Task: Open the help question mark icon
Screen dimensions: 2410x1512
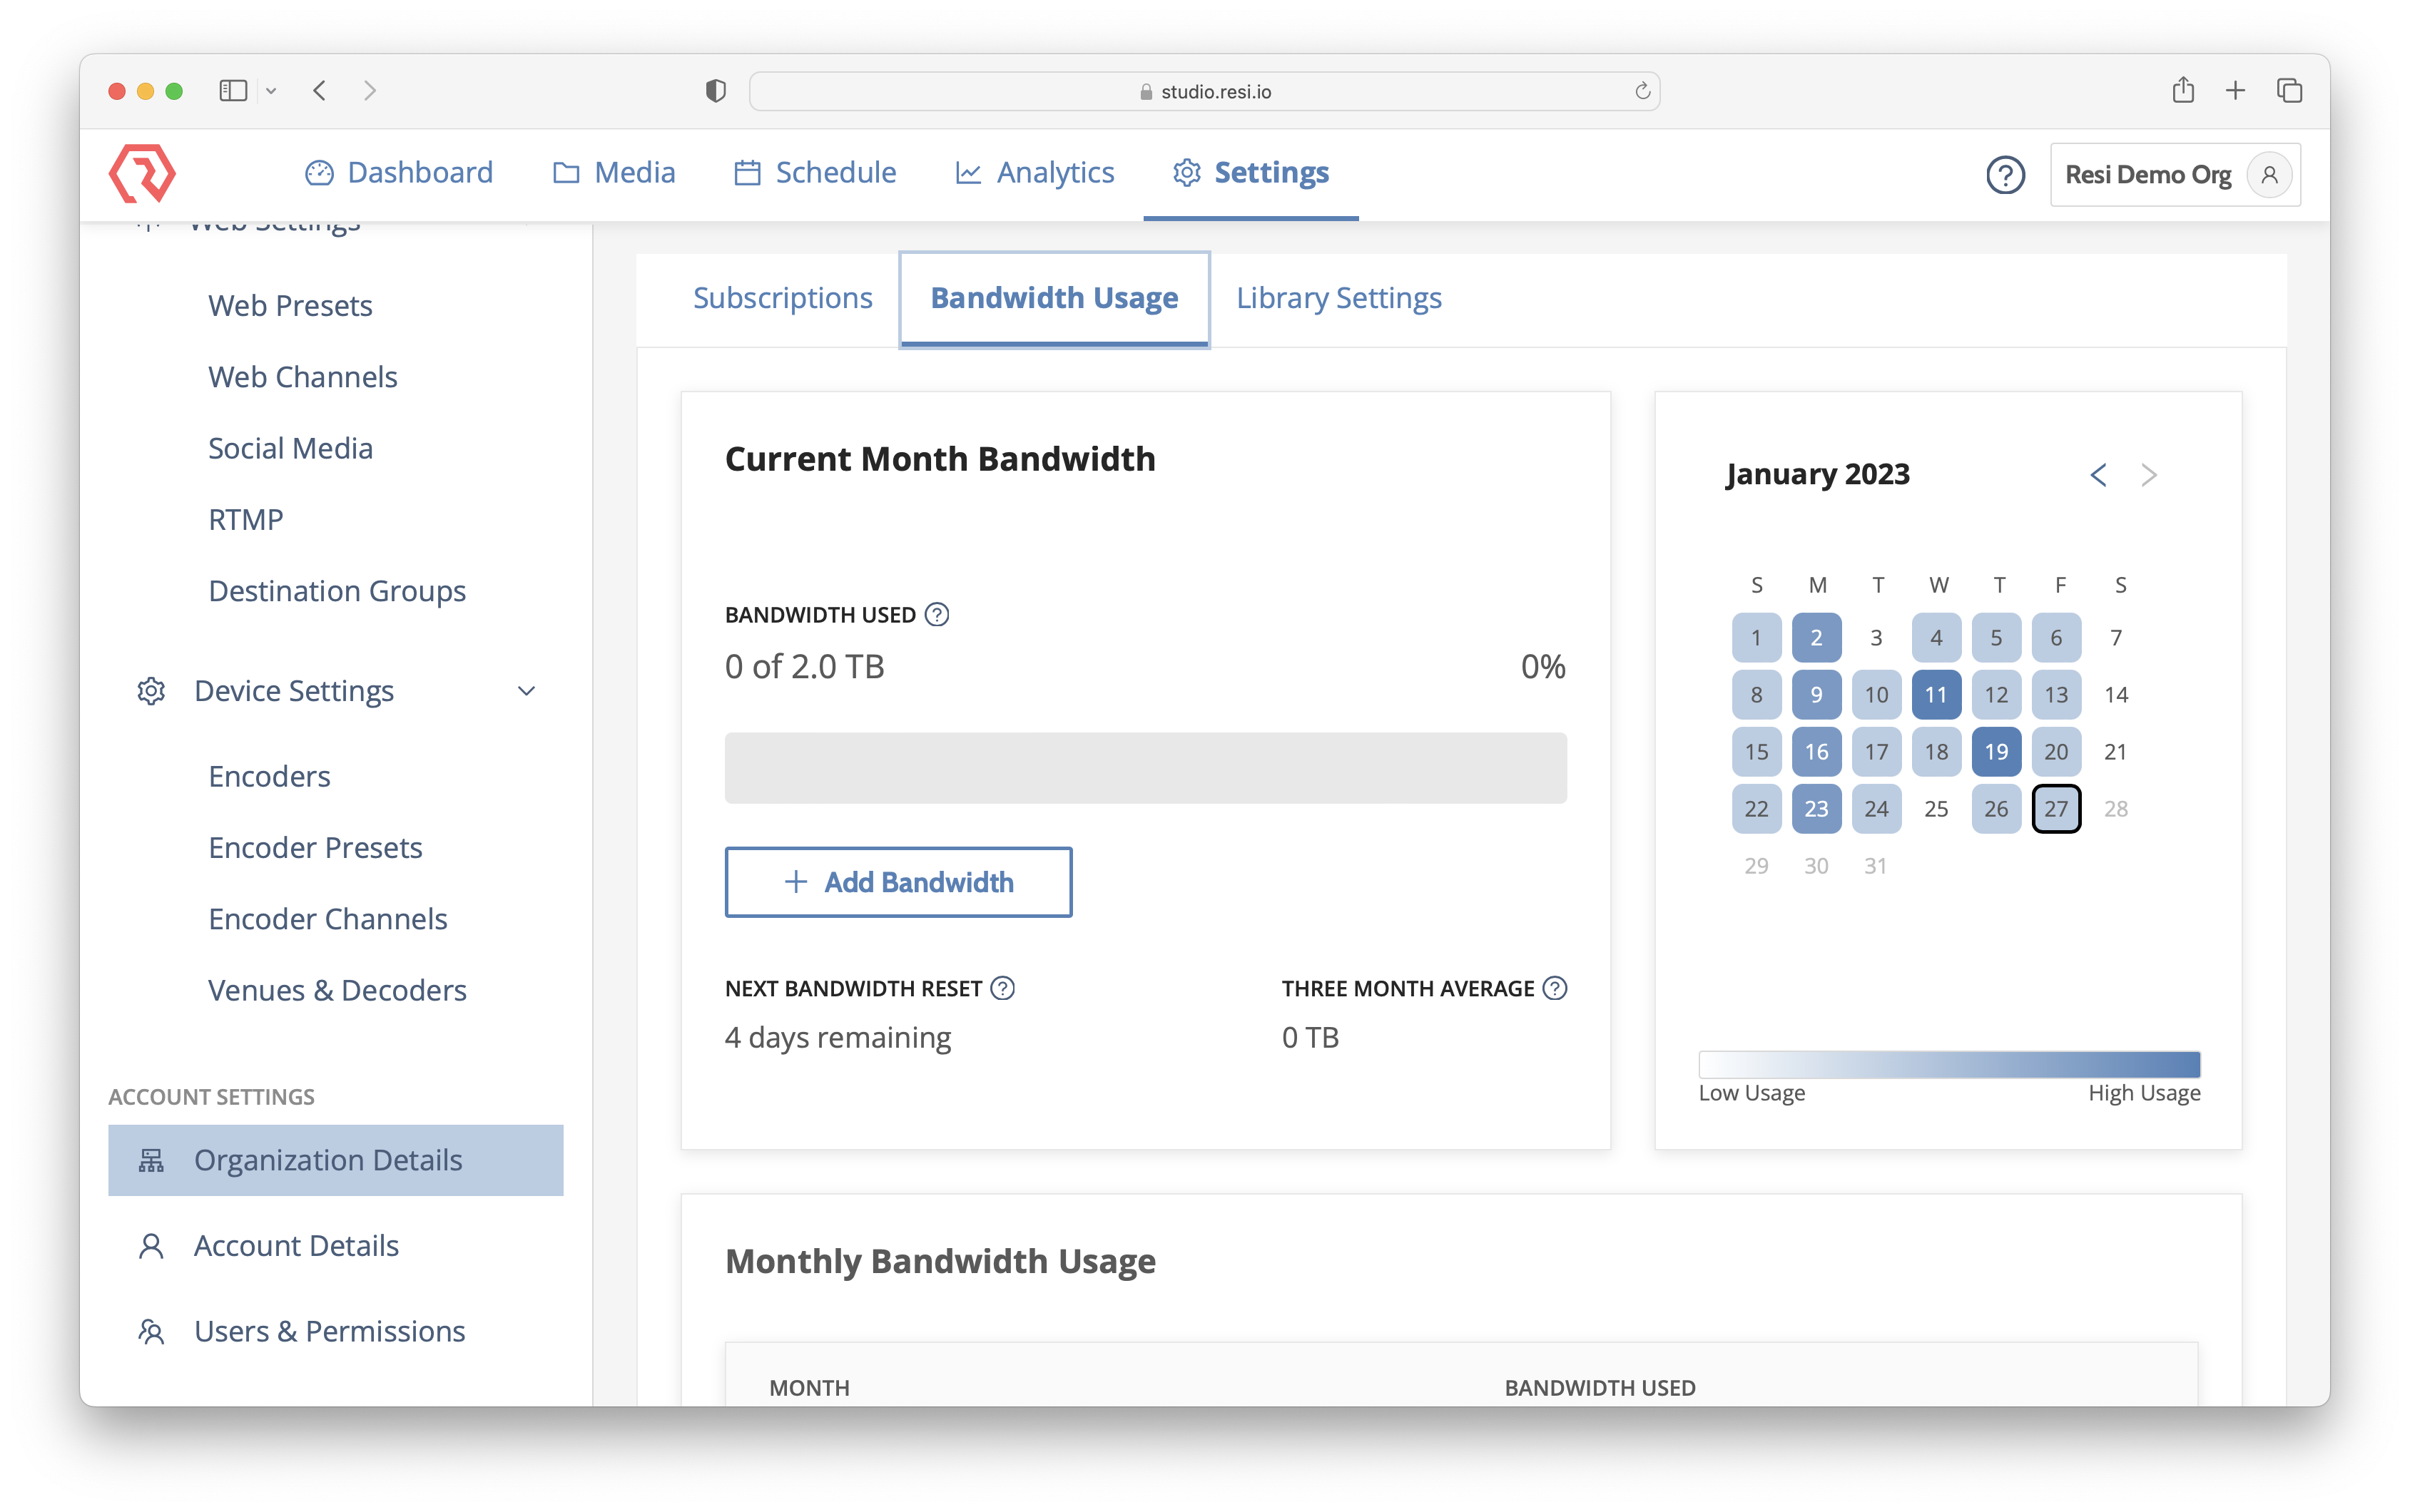Action: coord(2004,175)
